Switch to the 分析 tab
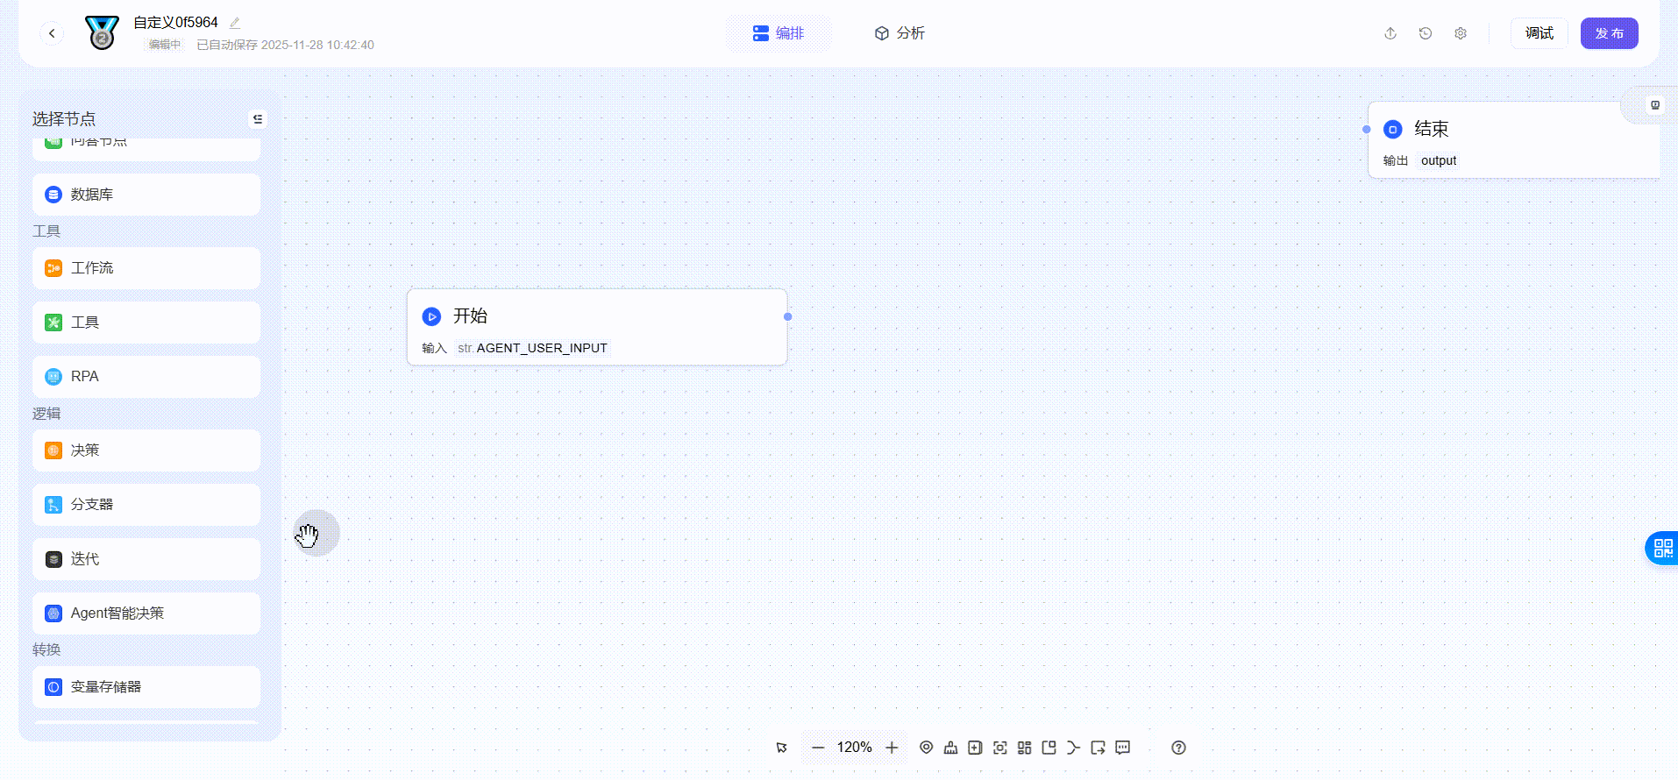 click(899, 33)
